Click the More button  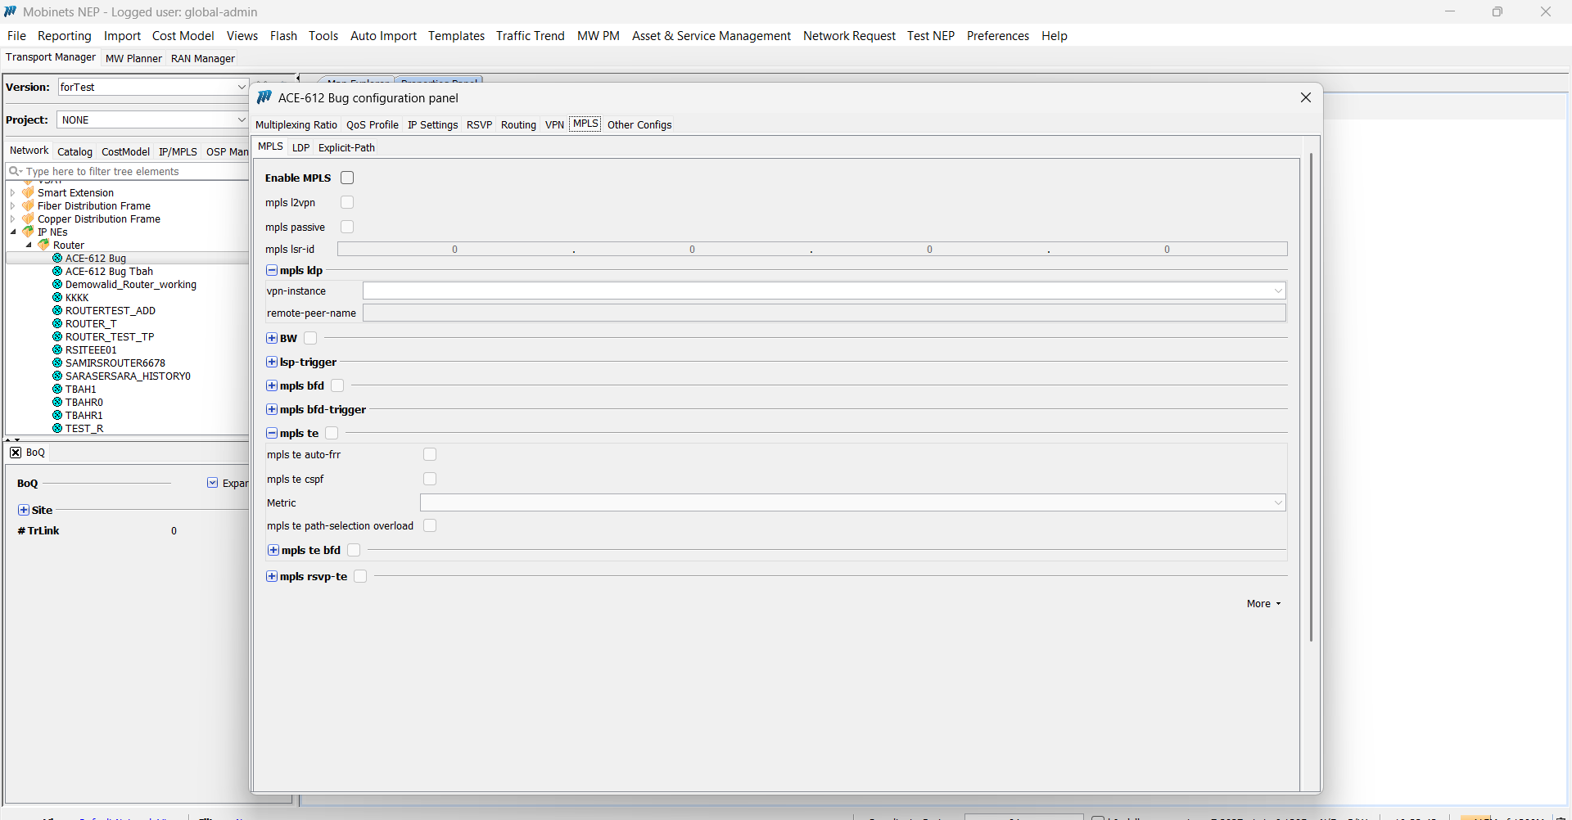point(1263,604)
